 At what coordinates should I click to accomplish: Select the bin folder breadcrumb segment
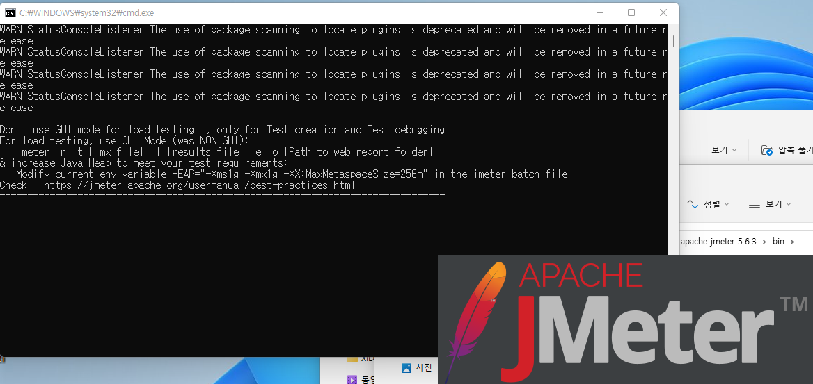tap(778, 242)
